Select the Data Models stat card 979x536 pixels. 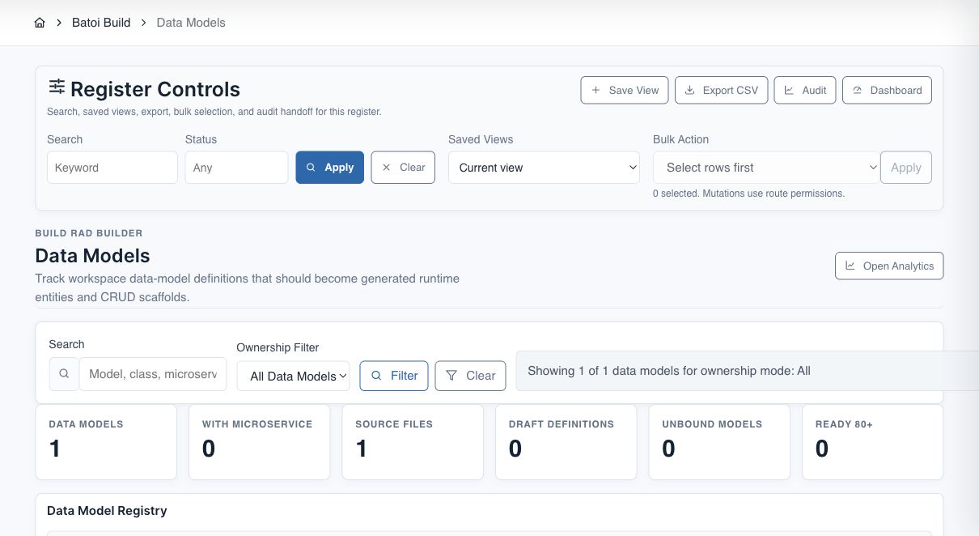pyautogui.click(x=106, y=442)
